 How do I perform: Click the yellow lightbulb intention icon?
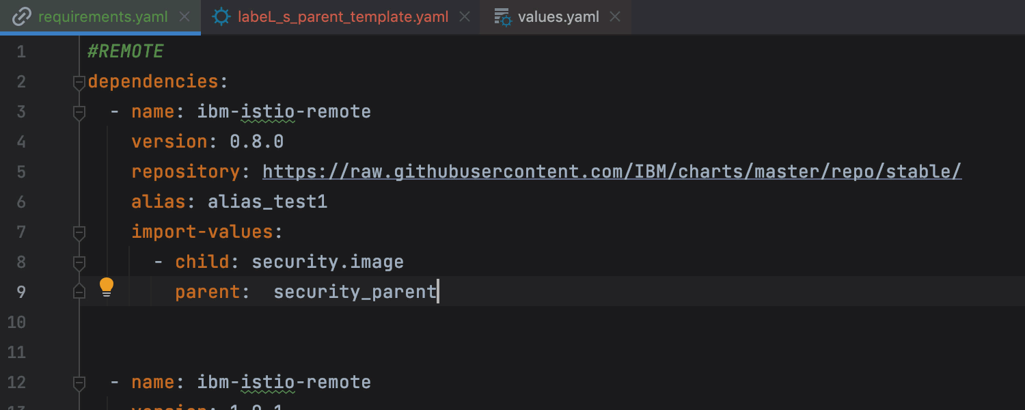pos(107,287)
